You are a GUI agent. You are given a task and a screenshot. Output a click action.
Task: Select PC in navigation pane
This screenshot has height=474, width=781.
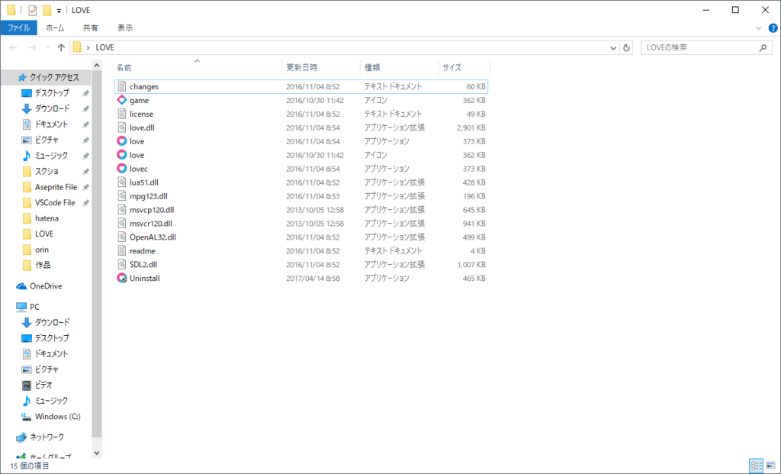tap(34, 307)
